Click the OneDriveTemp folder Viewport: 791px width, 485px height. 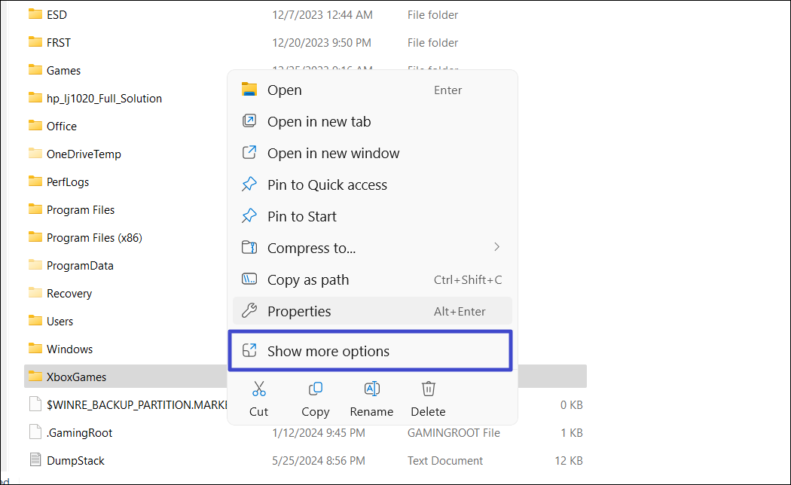tap(84, 154)
